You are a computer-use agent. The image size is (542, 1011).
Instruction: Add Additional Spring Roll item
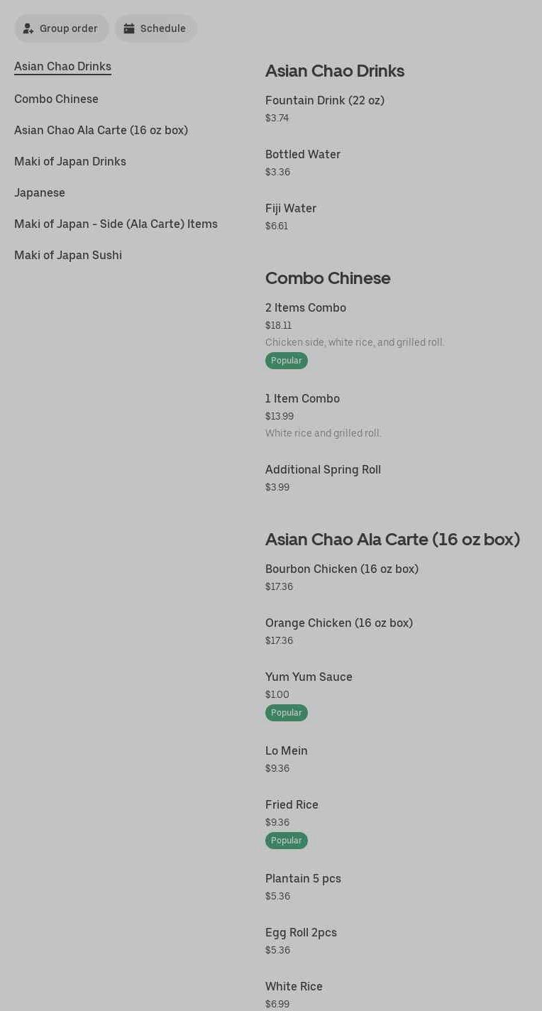coord(323,470)
